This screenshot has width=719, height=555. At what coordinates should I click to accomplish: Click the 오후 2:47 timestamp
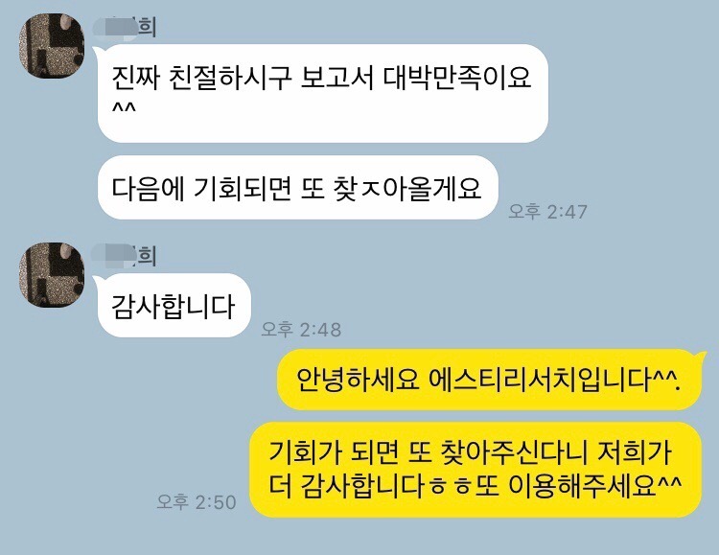548,212
